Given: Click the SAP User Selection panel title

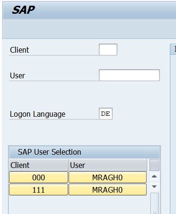Looking at the screenshot, I should (49, 152).
